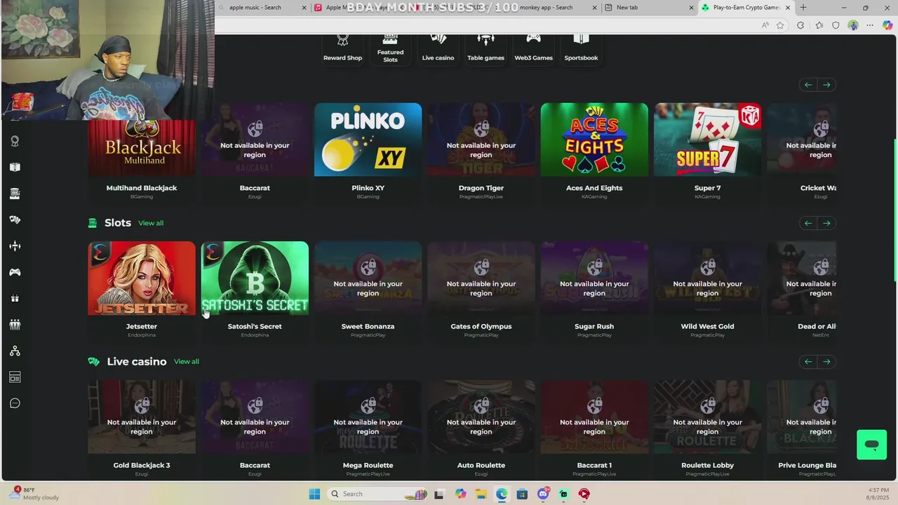
Task: Show next games in Live casino row
Action: pos(826,362)
